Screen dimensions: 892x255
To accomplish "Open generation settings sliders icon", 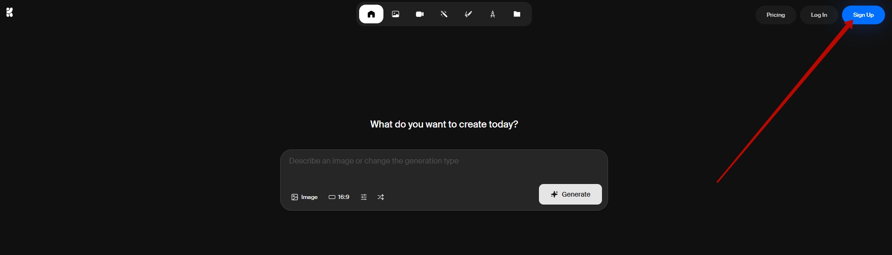I will [364, 197].
